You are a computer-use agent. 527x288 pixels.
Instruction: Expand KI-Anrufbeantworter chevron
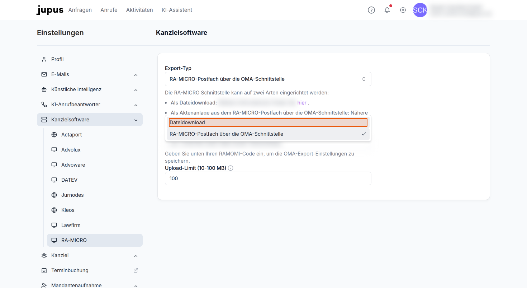click(x=136, y=105)
